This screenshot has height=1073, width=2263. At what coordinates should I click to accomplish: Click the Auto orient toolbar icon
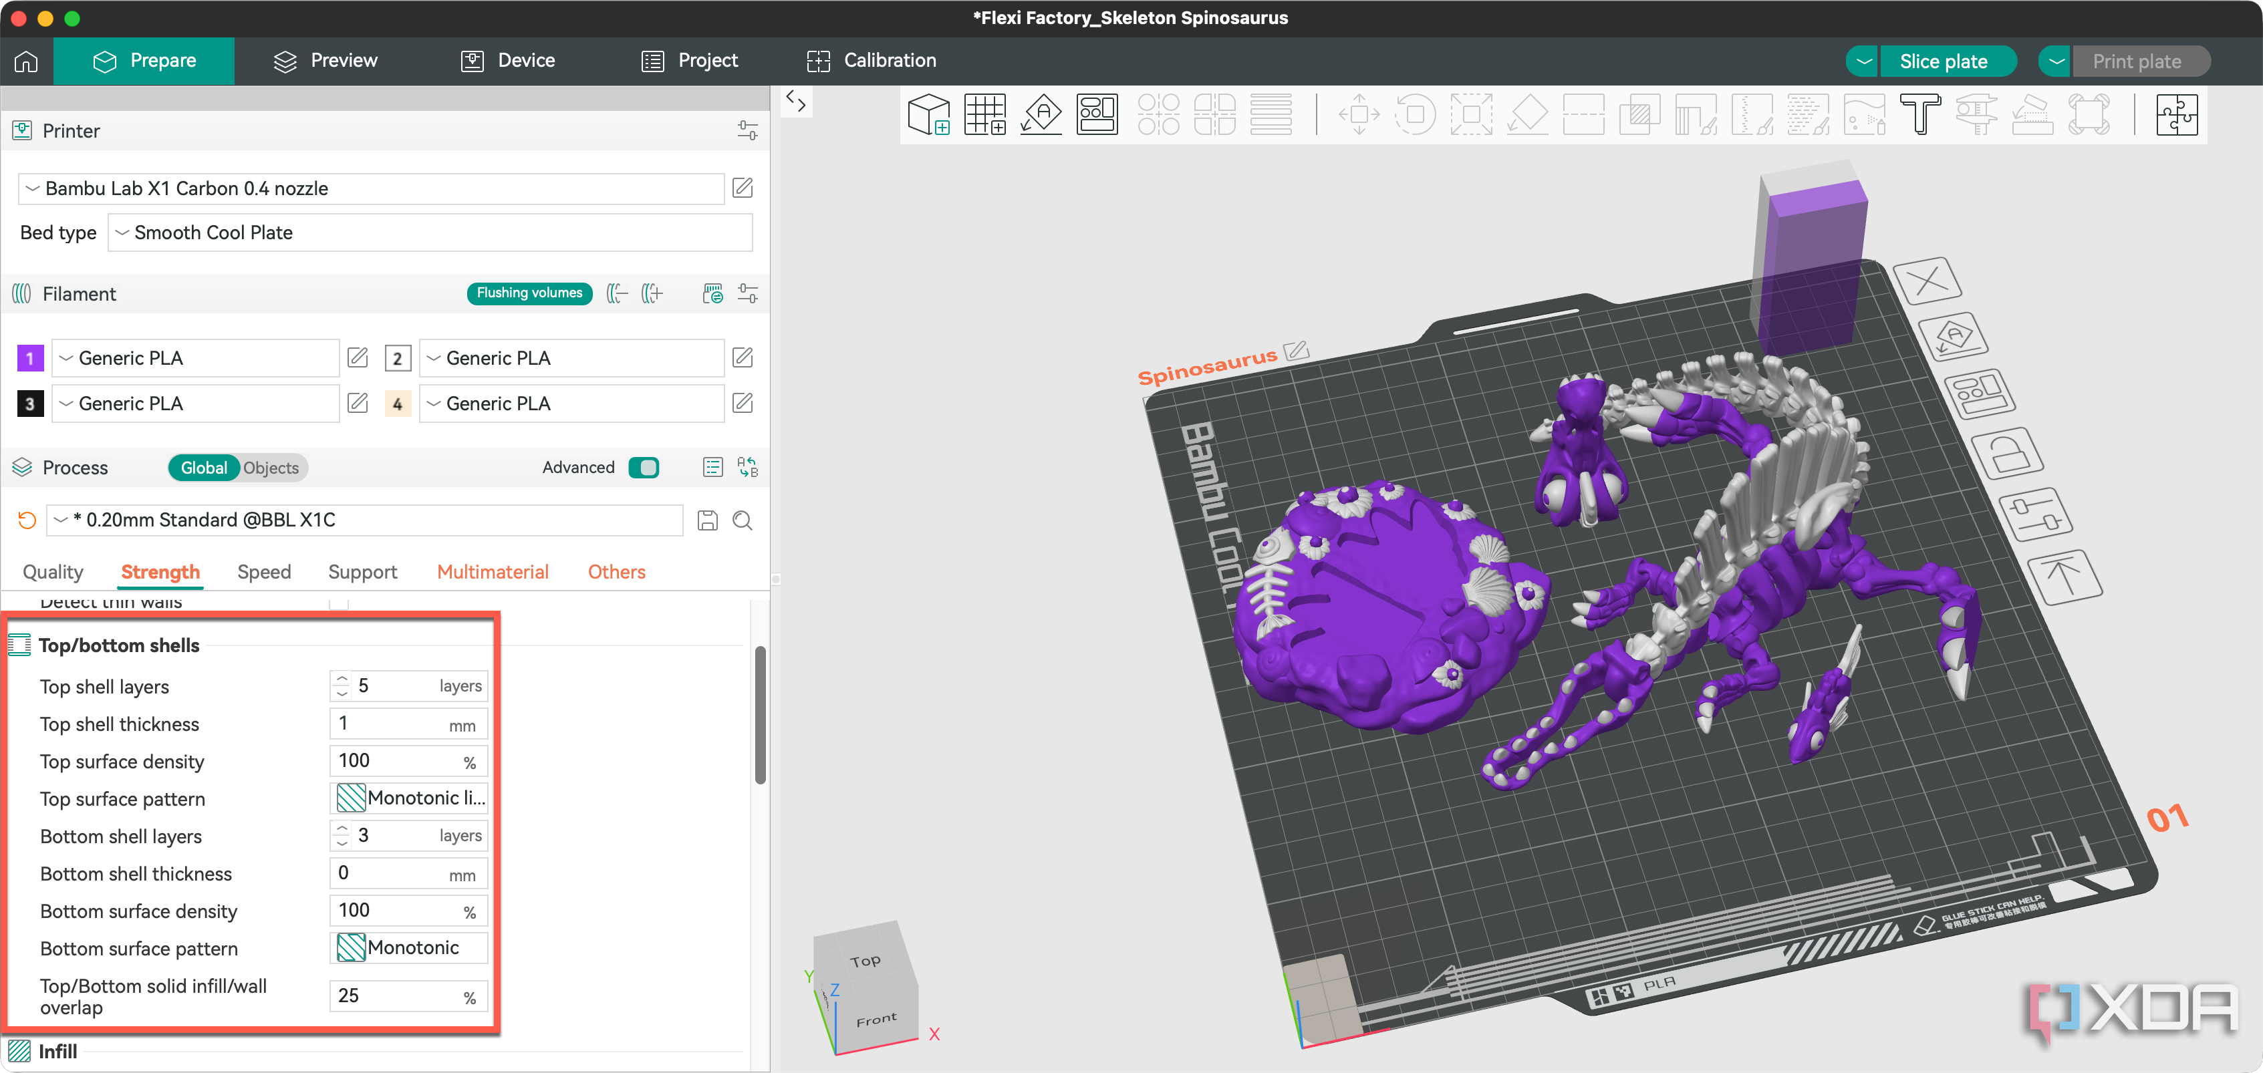1041,115
